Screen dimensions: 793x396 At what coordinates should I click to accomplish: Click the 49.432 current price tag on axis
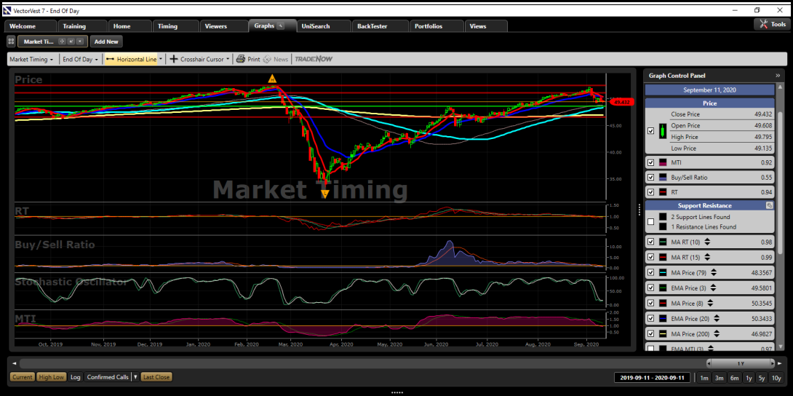621,102
